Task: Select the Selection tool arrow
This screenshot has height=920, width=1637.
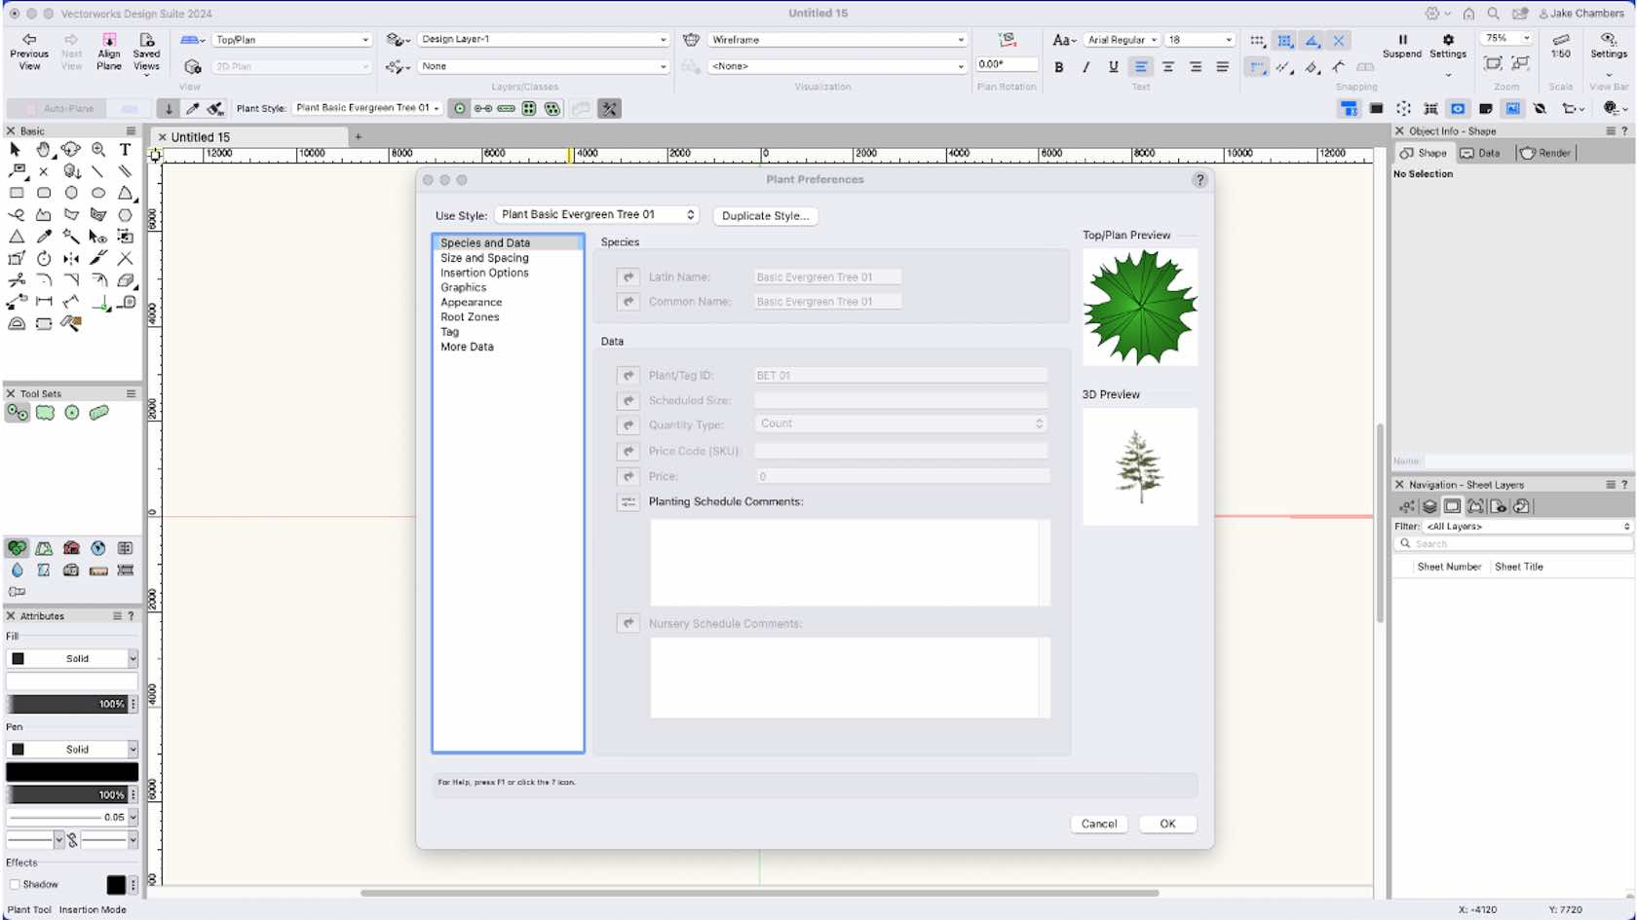Action: coord(15,150)
